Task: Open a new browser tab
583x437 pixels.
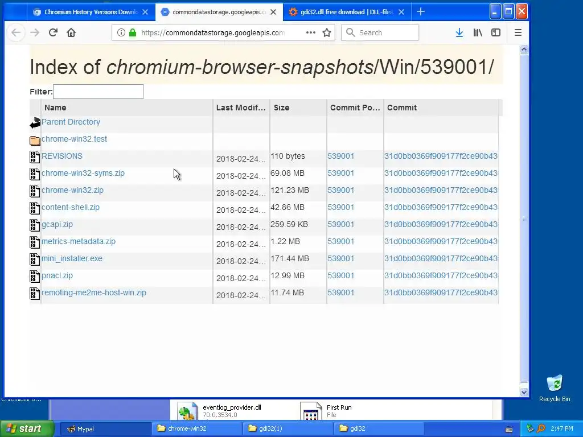Action: tap(421, 12)
